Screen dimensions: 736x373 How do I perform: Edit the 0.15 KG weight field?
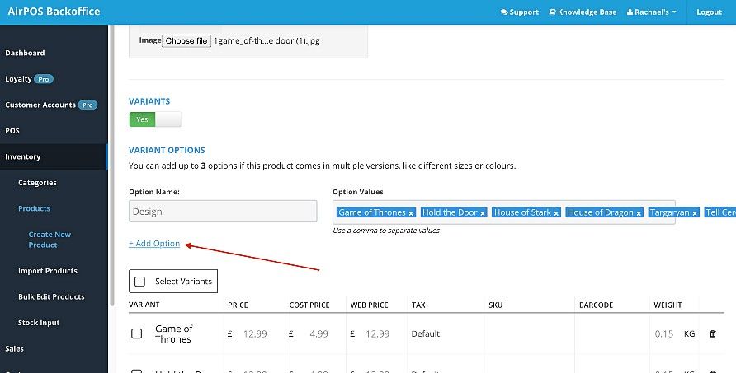click(664, 334)
